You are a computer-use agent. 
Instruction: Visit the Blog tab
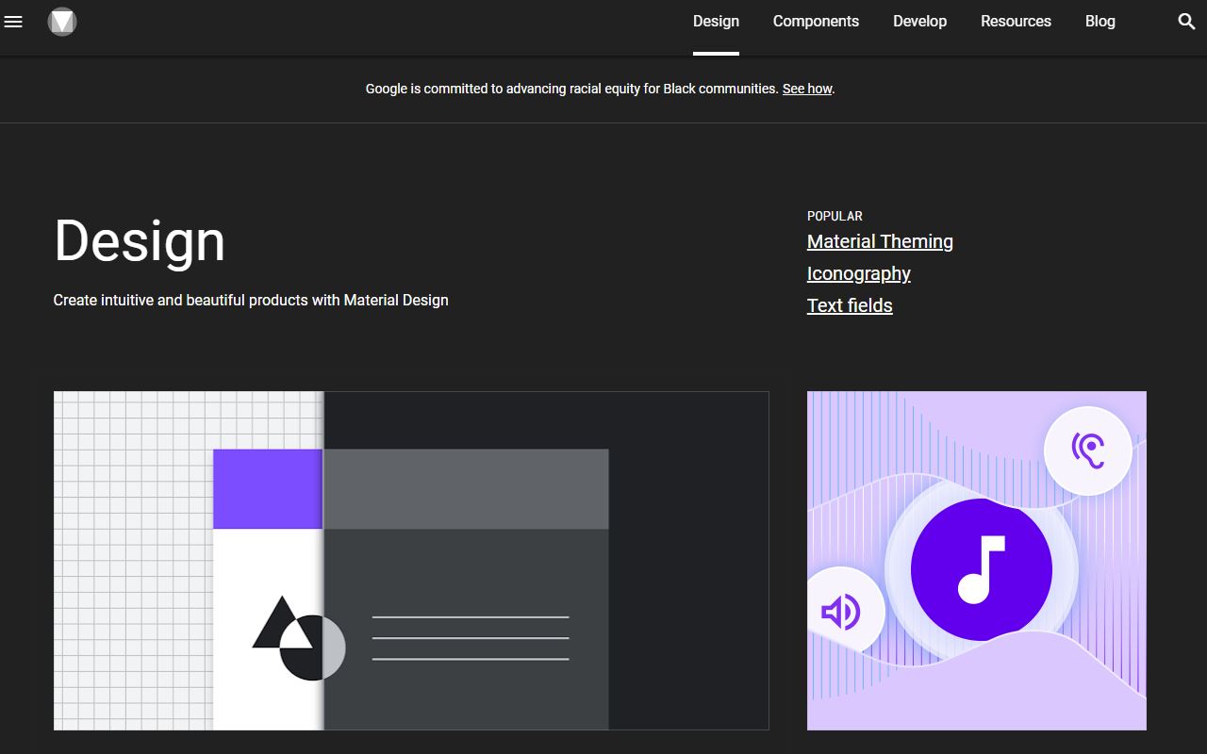[x=1100, y=21]
